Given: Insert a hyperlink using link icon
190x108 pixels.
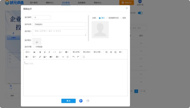Looking at the screenshot, I should coord(40,57).
